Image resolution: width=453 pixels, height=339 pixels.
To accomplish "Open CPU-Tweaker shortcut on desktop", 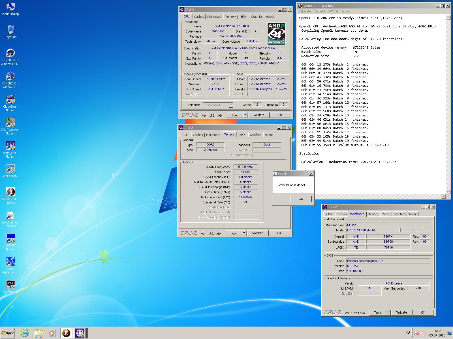I will pyautogui.click(x=10, y=126).
